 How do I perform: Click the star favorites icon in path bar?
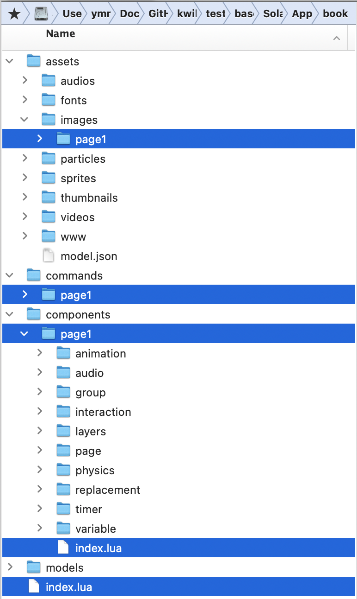point(14,14)
